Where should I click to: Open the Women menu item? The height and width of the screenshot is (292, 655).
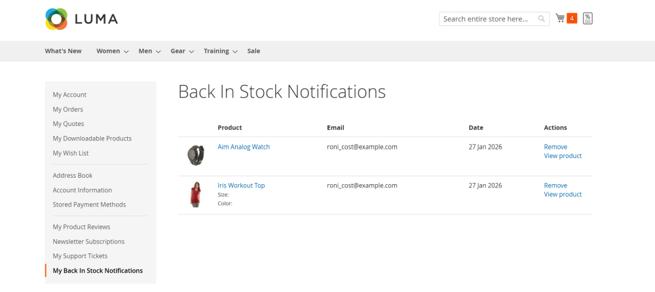tap(108, 51)
